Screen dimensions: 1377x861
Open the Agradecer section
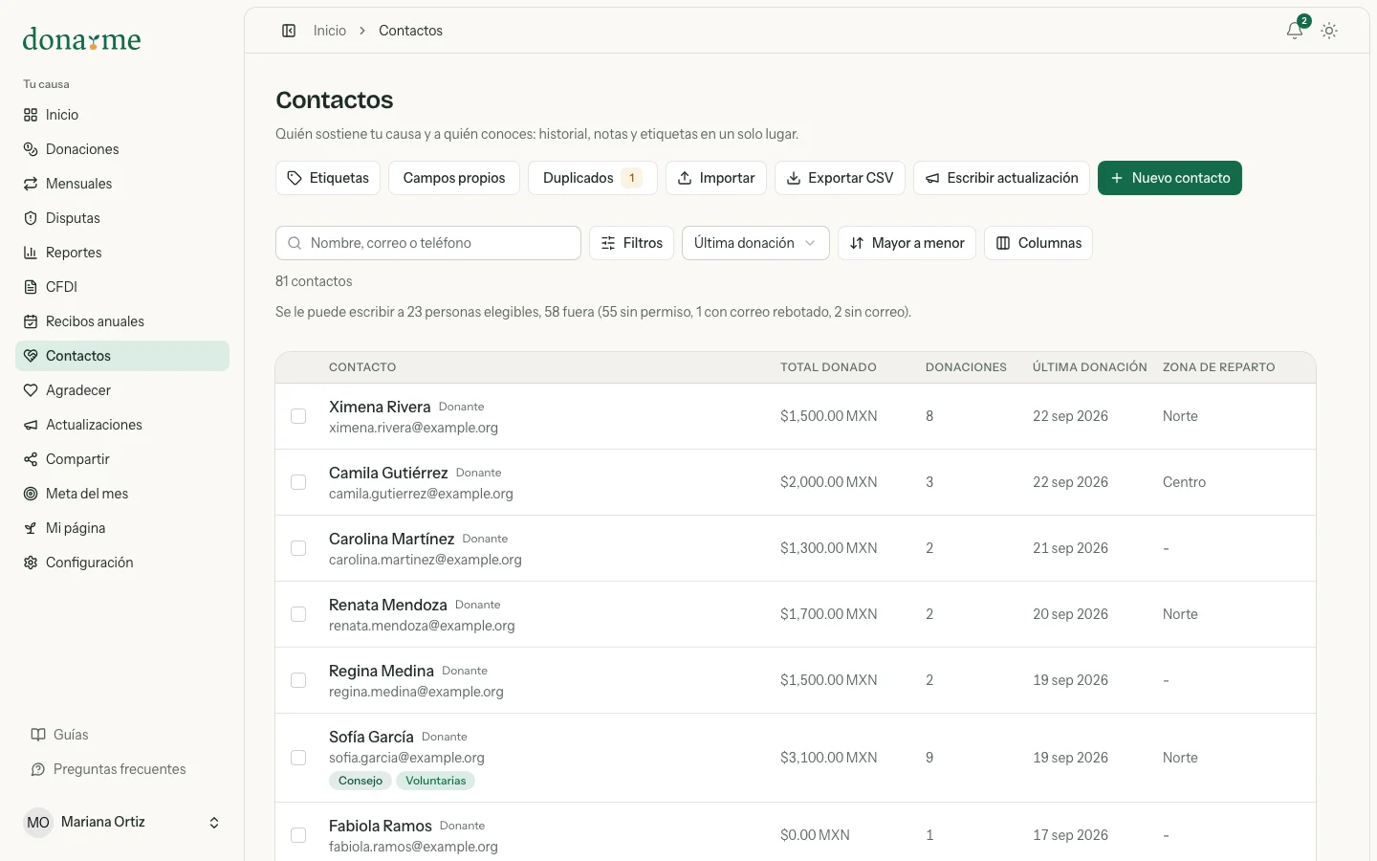tap(122, 390)
